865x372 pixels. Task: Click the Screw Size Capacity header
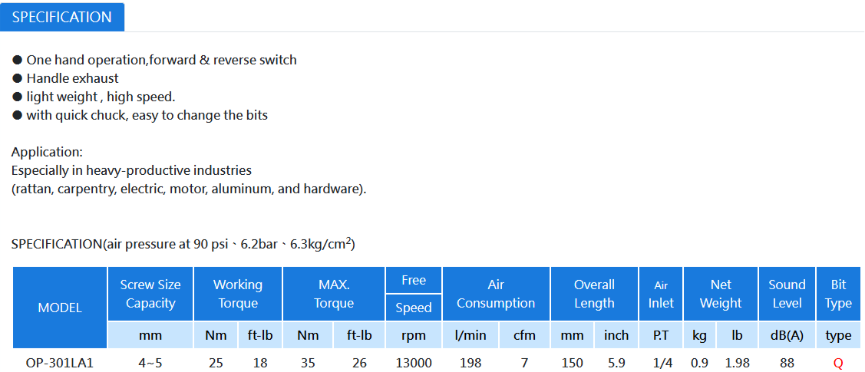[150, 294]
